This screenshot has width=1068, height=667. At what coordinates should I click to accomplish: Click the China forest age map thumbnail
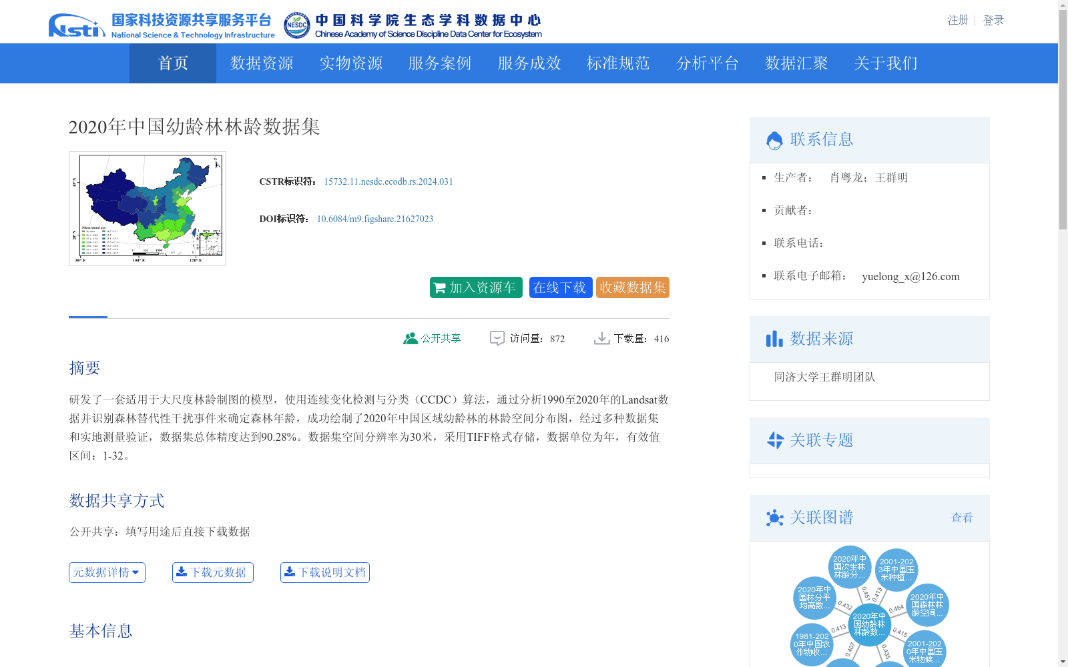pyautogui.click(x=148, y=208)
